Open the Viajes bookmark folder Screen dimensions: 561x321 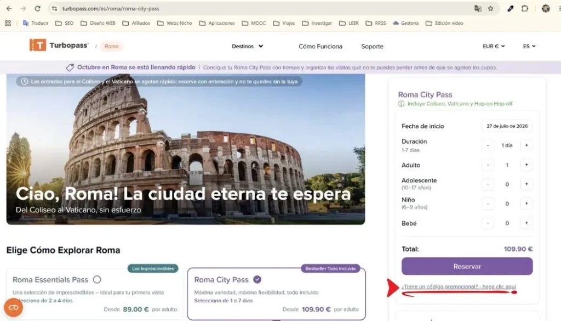[x=284, y=23]
